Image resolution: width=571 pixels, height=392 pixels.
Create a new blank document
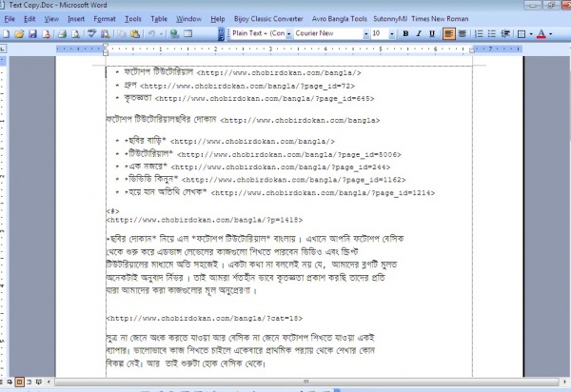tap(7, 34)
